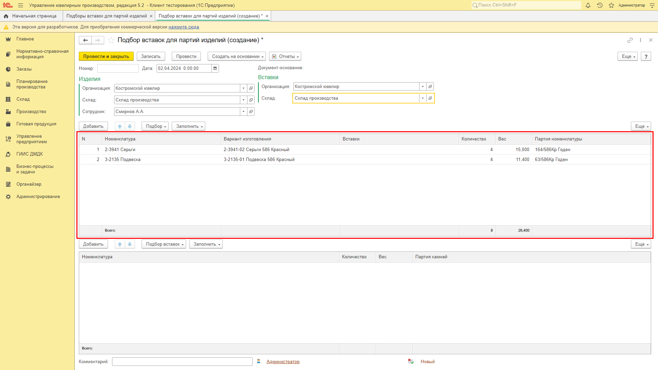This screenshot has height=370, width=658.
Task: Navigate back with the left arrow button
Action: [x=85, y=40]
